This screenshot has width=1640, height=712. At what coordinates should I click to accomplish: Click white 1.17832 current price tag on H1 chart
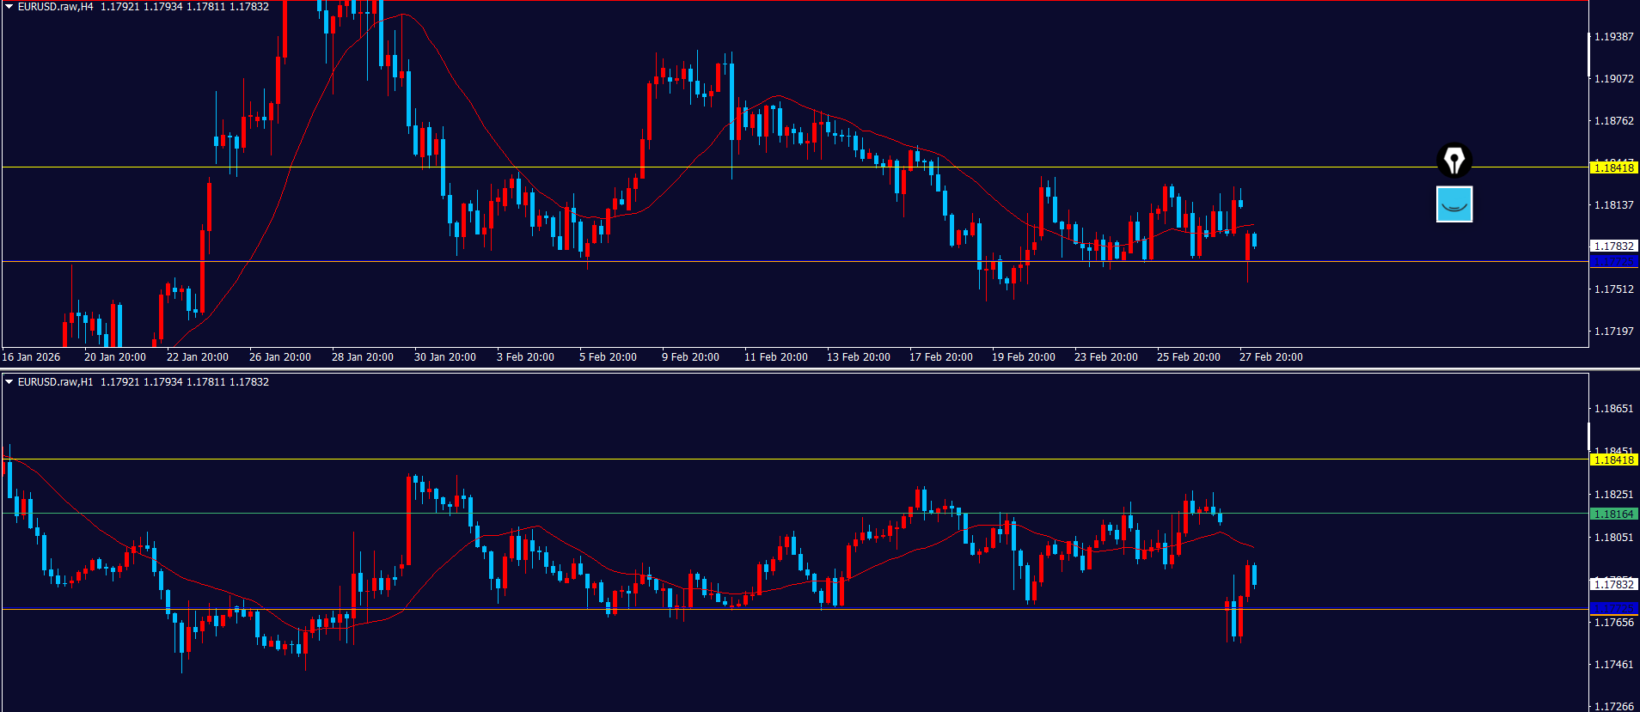coord(1613,584)
